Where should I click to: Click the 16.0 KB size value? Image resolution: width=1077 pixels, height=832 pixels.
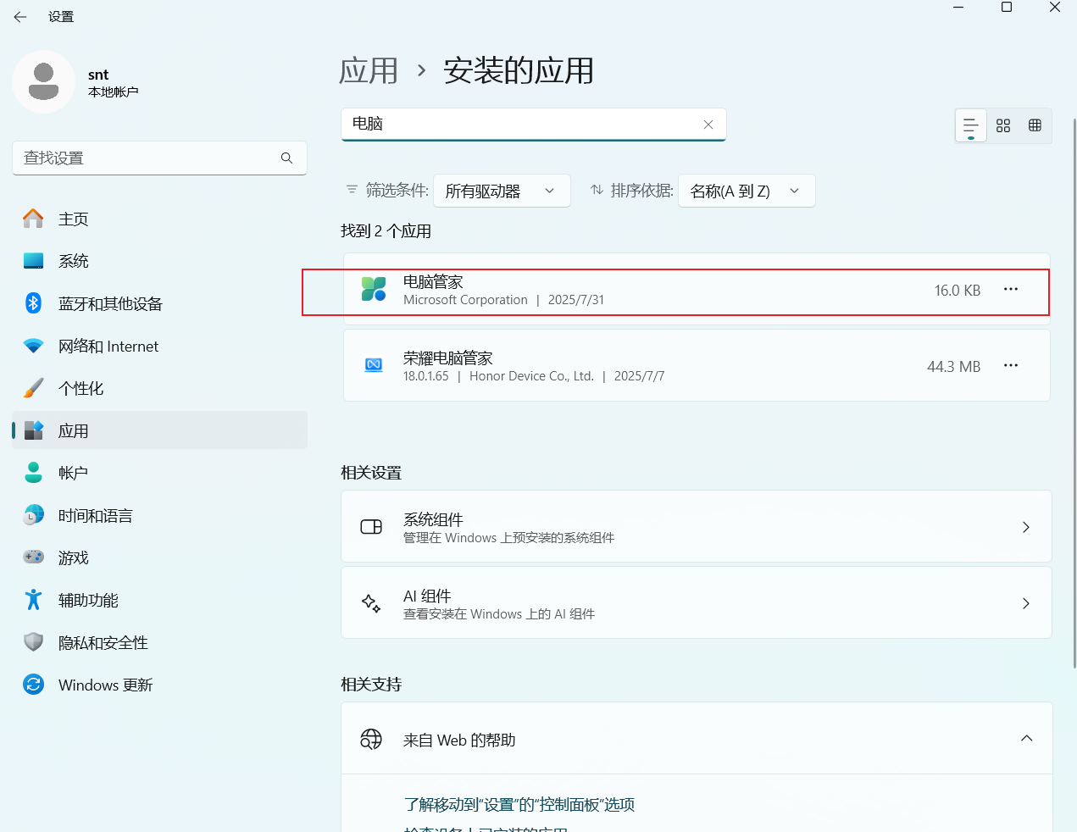tap(958, 291)
